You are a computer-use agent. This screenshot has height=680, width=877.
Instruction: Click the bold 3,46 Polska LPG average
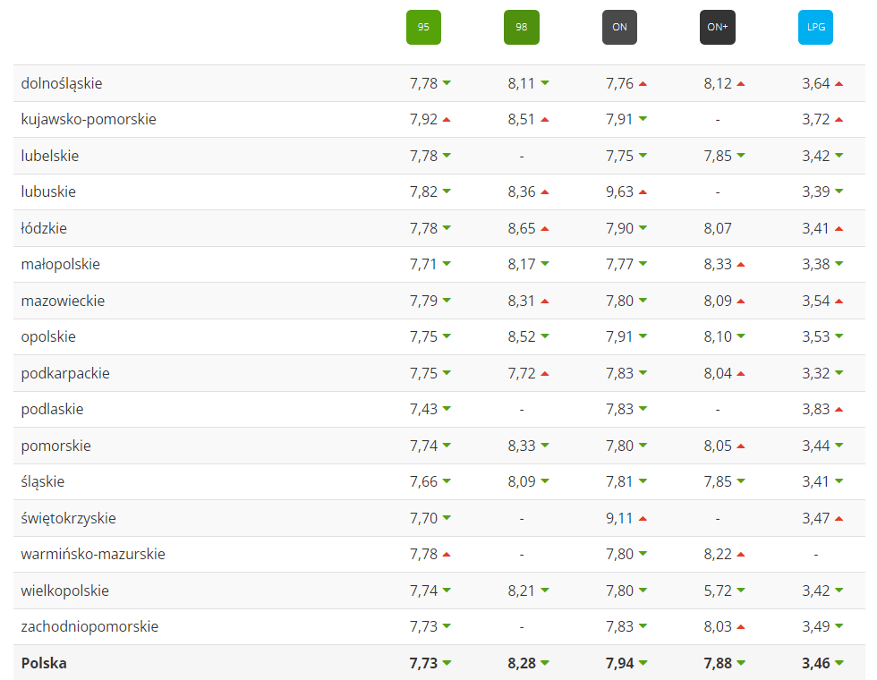815,663
